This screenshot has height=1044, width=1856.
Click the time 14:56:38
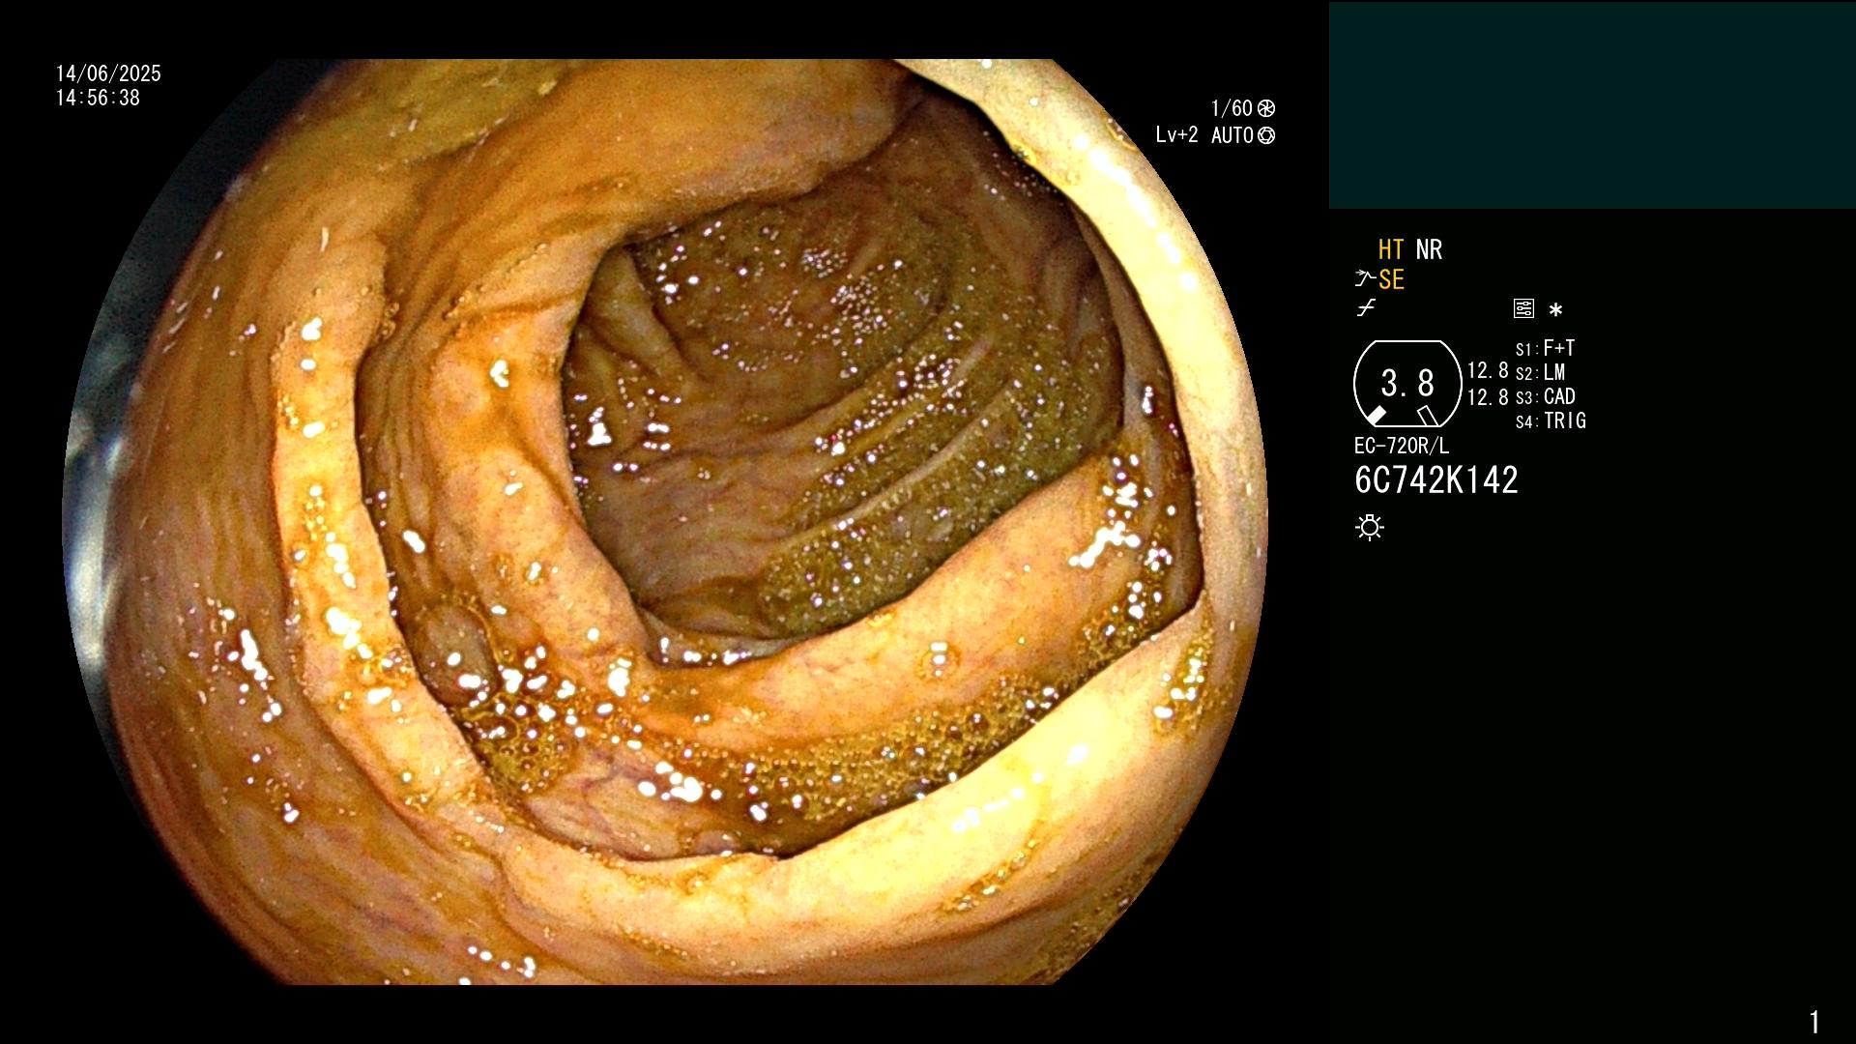98,98
